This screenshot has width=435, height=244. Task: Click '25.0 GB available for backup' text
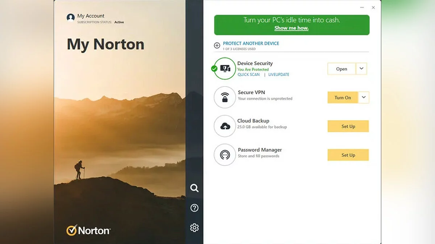[x=262, y=127]
